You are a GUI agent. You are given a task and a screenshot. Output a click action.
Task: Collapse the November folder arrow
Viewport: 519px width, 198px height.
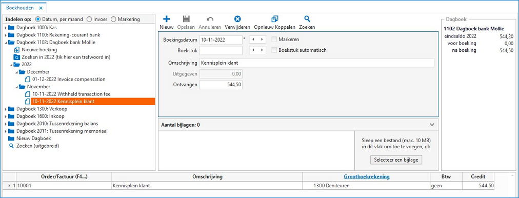(16, 87)
